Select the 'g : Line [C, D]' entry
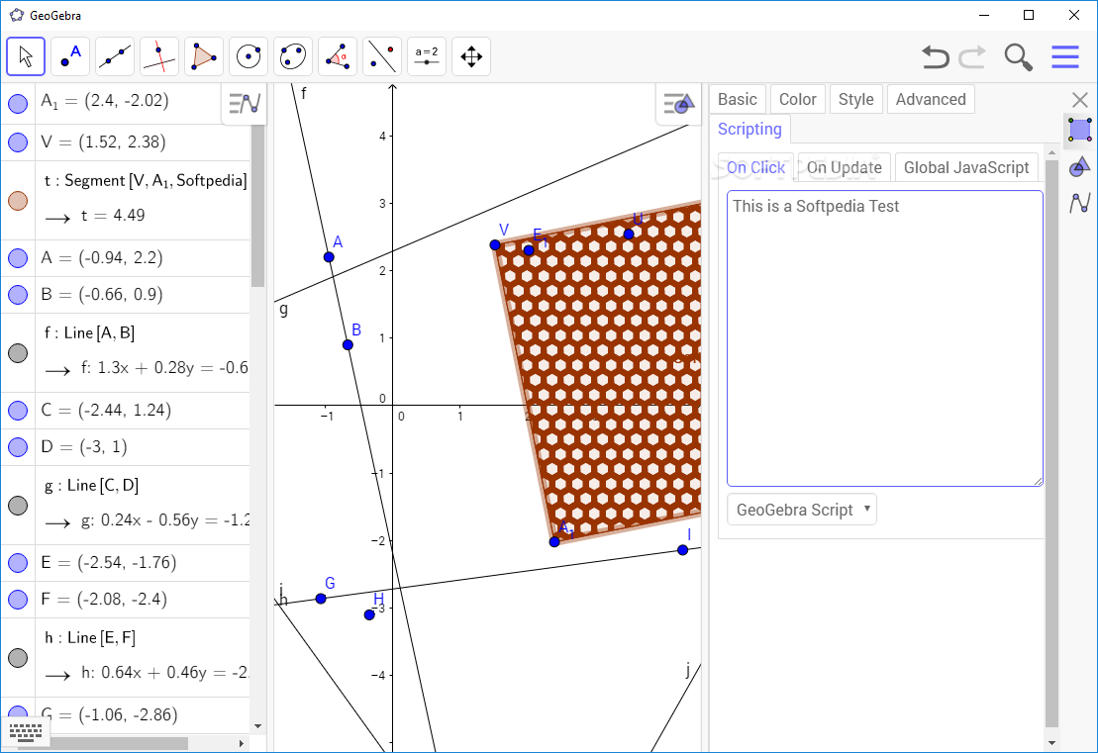This screenshot has height=753, width=1098. (91, 485)
